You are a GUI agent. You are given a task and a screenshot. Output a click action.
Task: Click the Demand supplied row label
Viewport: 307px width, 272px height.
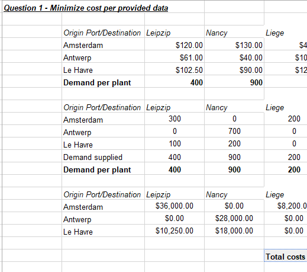(93, 158)
